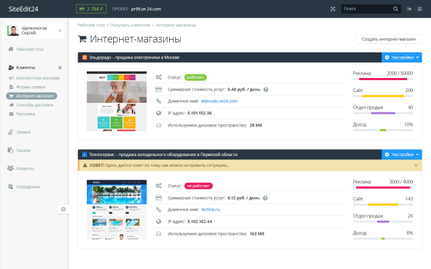Click Доход 10% progress bar
This screenshot has width=431, height=269.
tap(383, 130)
